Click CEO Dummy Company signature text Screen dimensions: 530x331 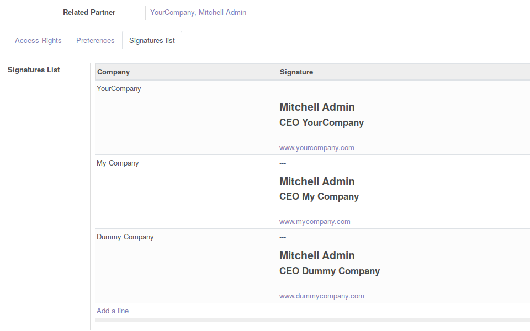click(330, 271)
